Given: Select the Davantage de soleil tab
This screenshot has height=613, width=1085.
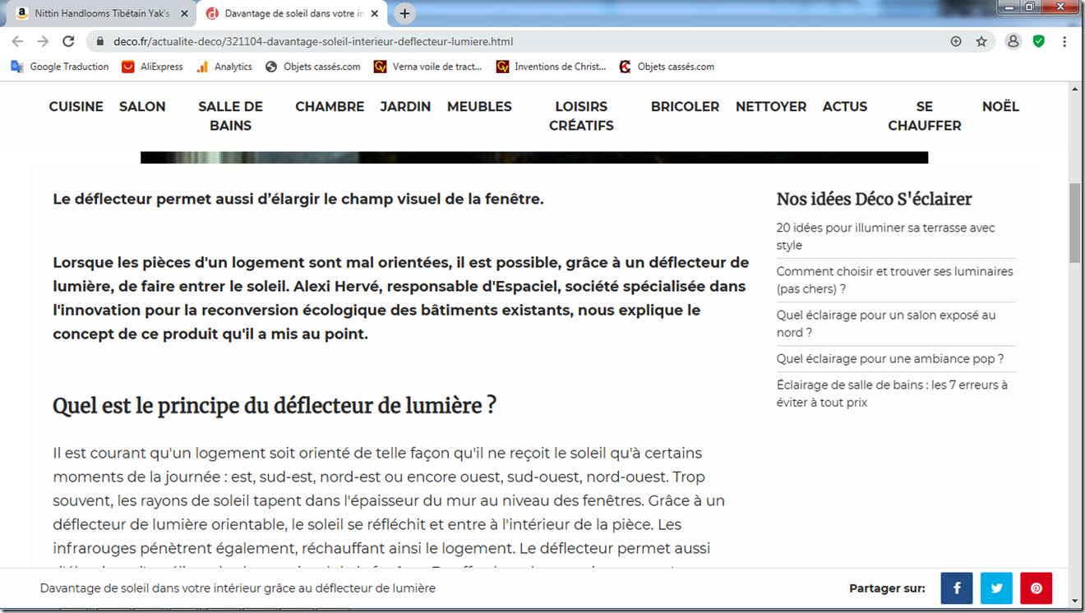Looking at the screenshot, I should click(291, 14).
